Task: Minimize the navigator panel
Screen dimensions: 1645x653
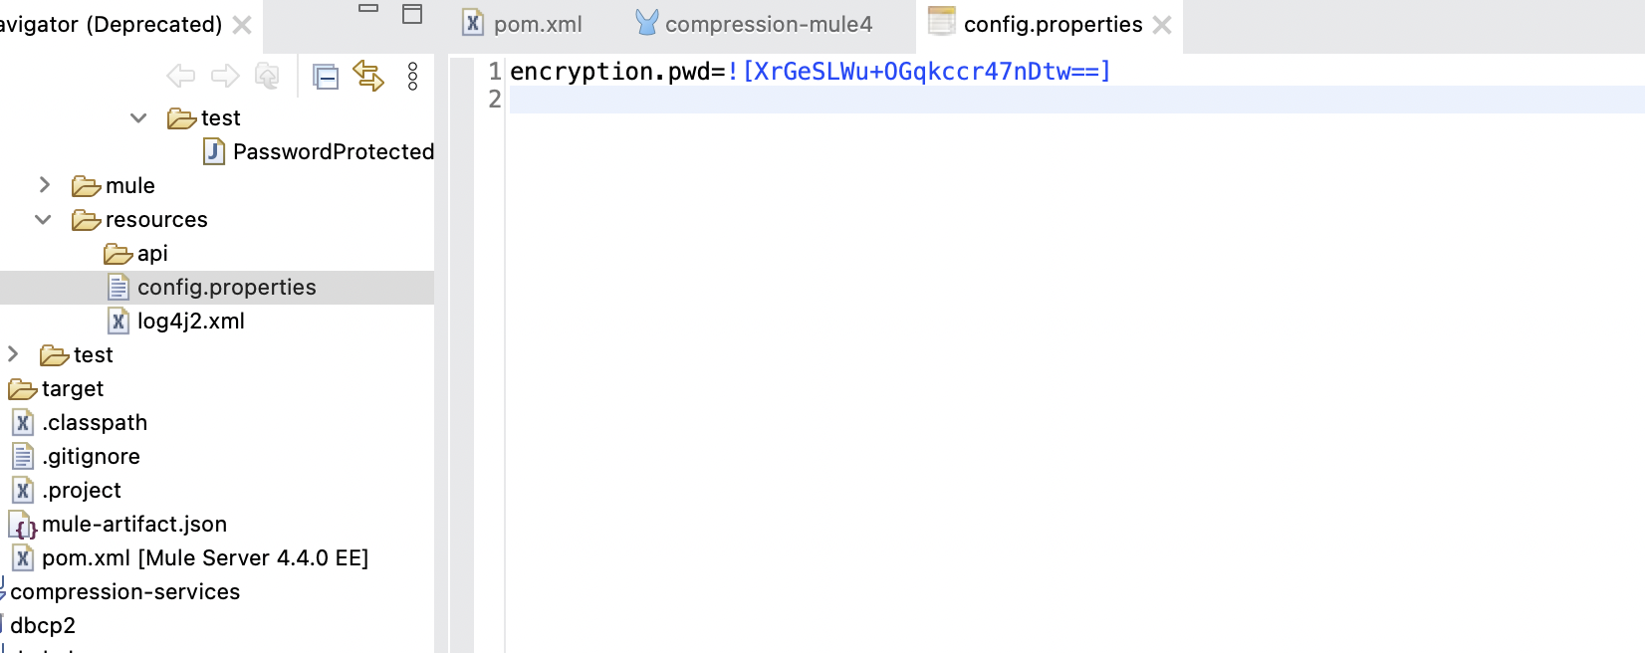Action: pos(368,9)
